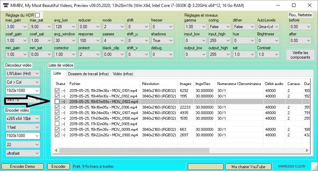Check the MOV_0103.mp4 file checkbox

tap(57, 102)
